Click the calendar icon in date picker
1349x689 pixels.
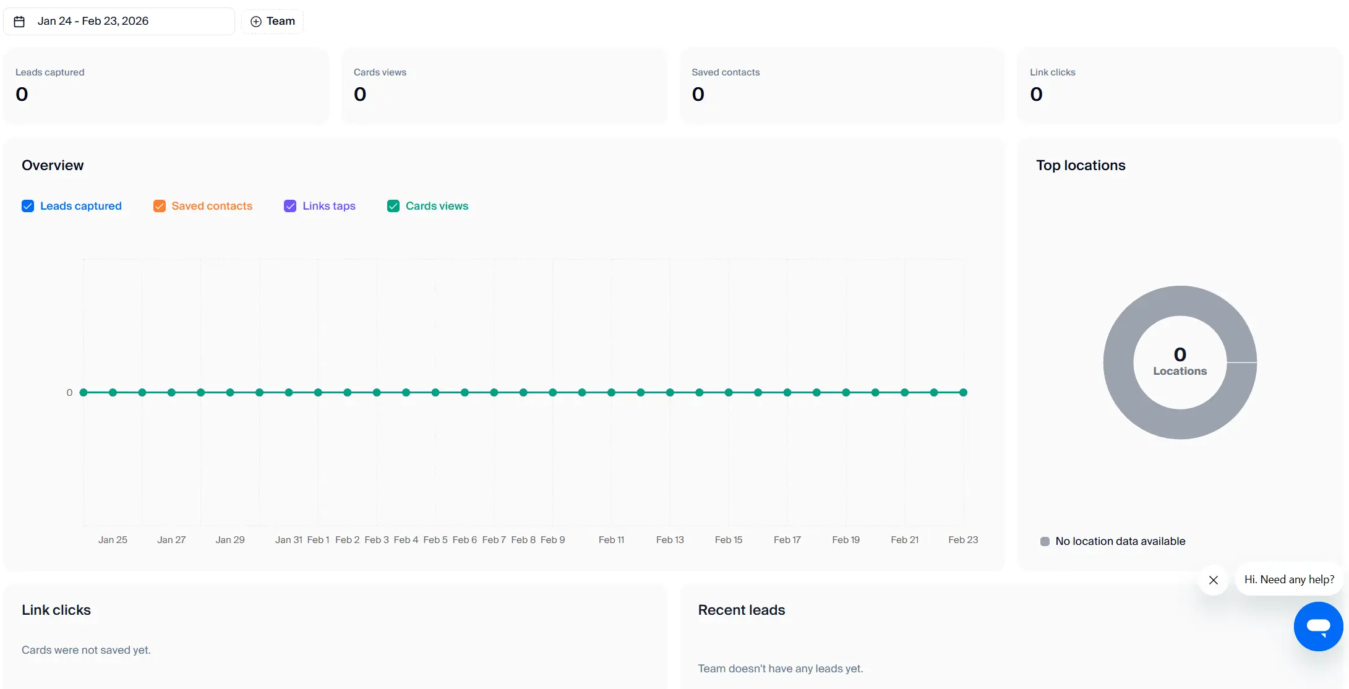[19, 22]
